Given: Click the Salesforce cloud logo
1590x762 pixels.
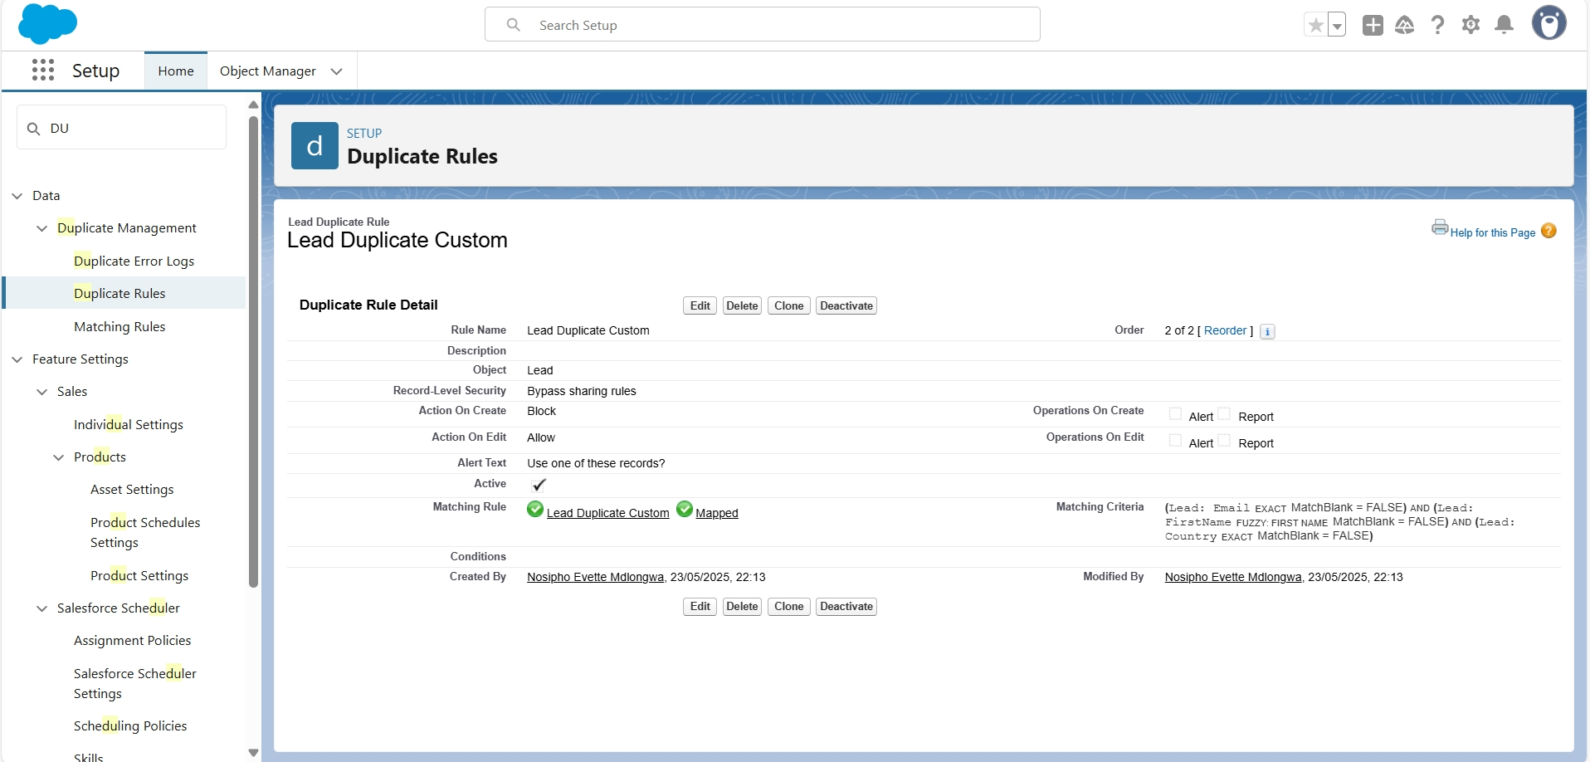Looking at the screenshot, I should (x=47, y=23).
